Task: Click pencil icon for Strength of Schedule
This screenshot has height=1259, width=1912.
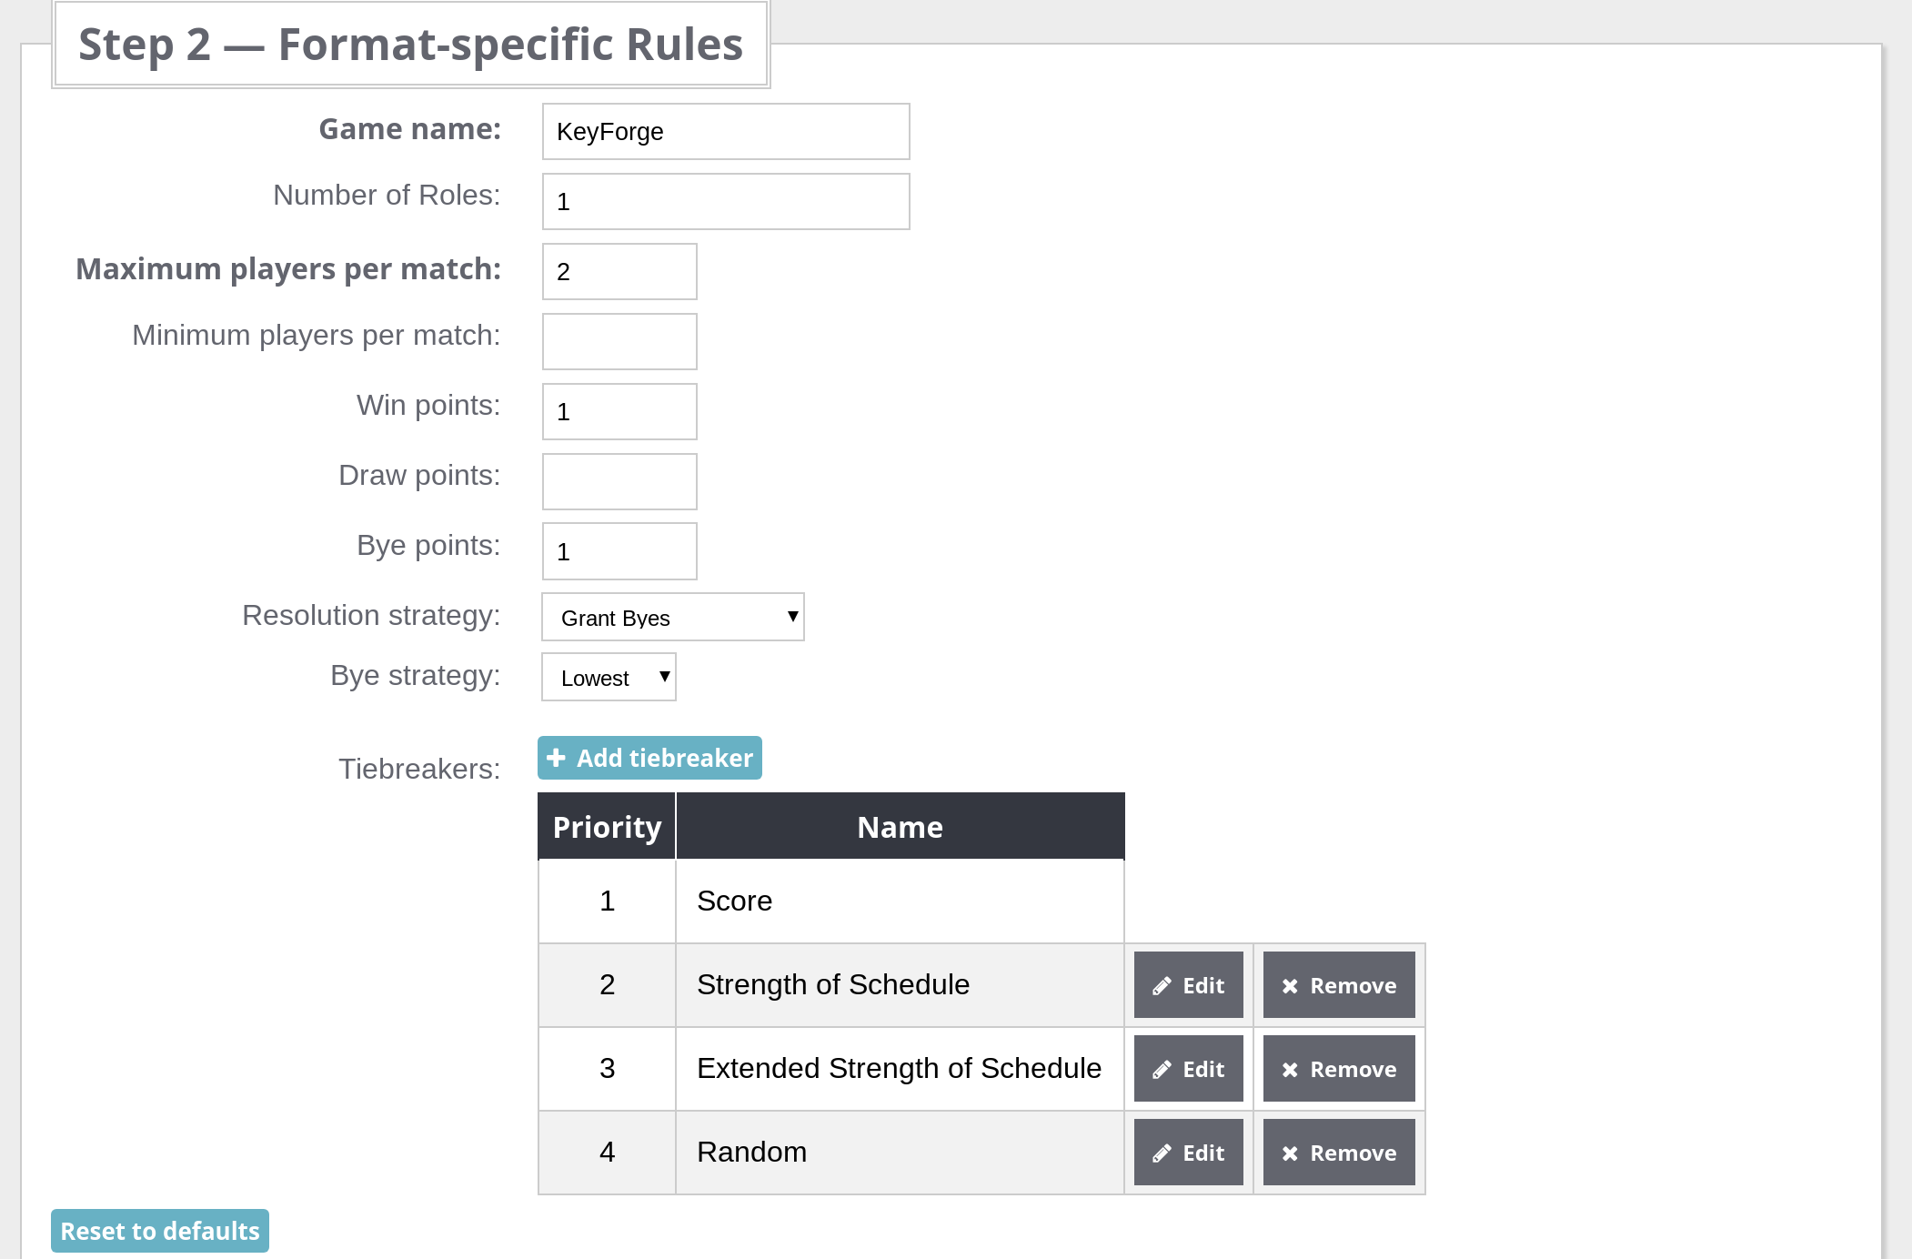Action: 1162,986
